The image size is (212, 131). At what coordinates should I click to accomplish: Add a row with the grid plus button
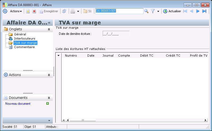64,120
